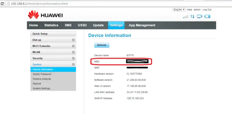Open the English language dropdown
232x114 pixels.
[x=179, y=10]
